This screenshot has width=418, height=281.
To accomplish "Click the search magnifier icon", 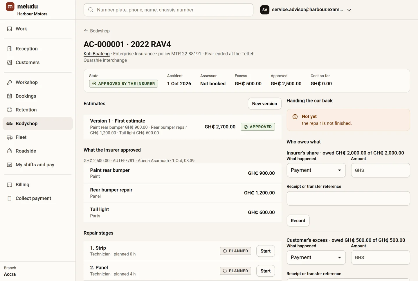I will click(91, 10).
